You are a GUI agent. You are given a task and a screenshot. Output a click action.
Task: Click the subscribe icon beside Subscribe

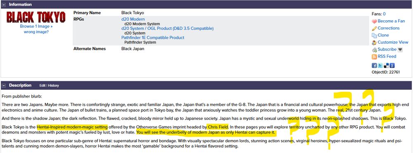tap(374, 50)
